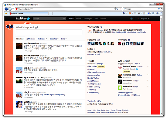Open the Profile navigation item

pyautogui.click(x=79, y=19)
